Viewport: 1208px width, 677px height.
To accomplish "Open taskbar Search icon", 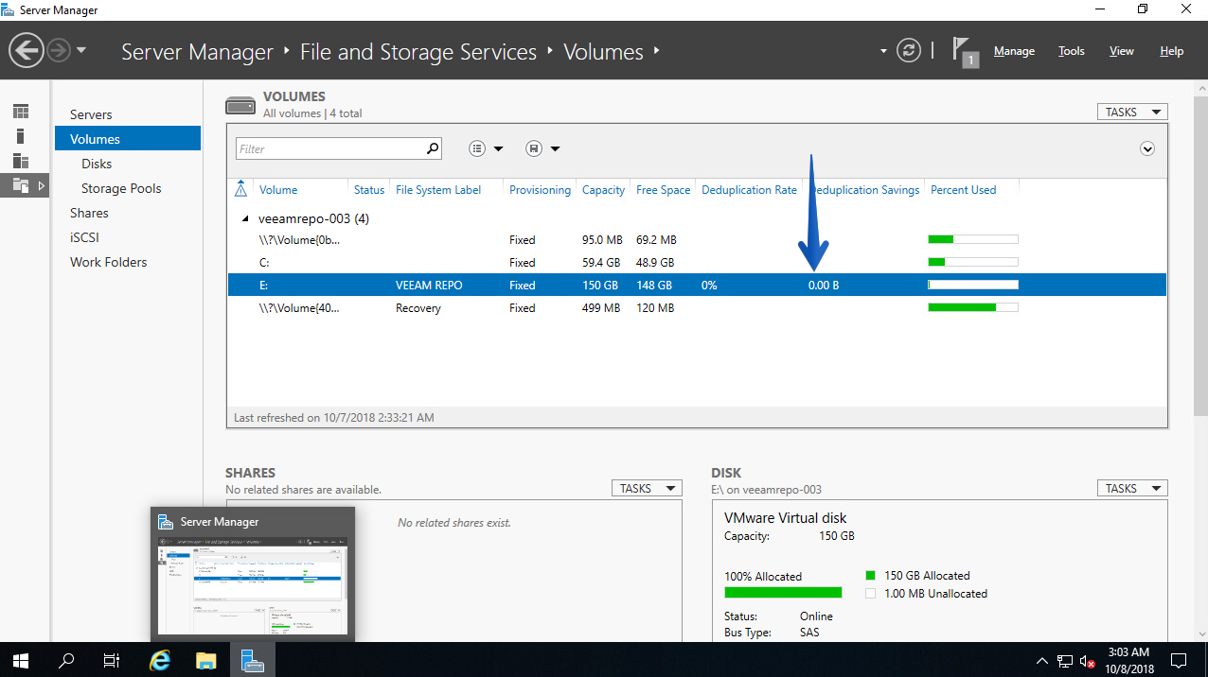I will (x=66, y=660).
